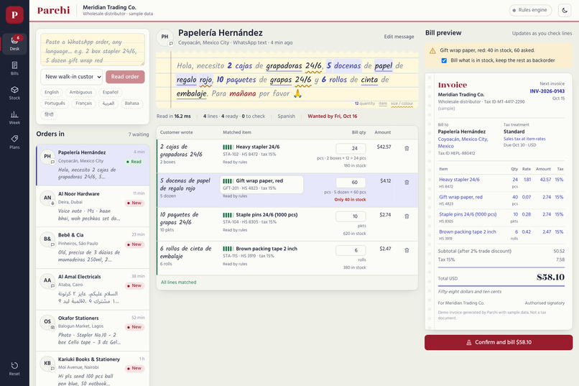Delete the Gift wrap paper line
Screen dimensions: 579x386
(407, 183)
